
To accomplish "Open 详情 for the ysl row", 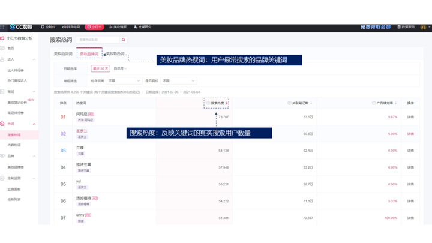I will [x=410, y=184].
